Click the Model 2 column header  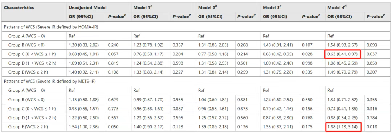(207, 8)
